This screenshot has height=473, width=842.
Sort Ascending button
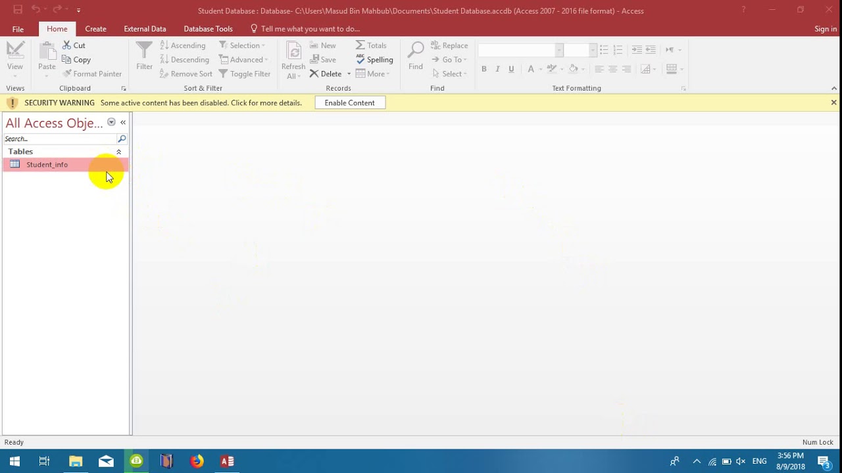[183, 45]
